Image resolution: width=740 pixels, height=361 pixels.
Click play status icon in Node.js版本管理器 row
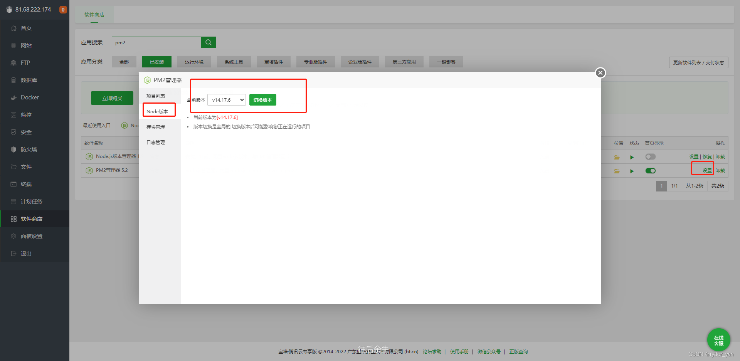click(632, 157)
